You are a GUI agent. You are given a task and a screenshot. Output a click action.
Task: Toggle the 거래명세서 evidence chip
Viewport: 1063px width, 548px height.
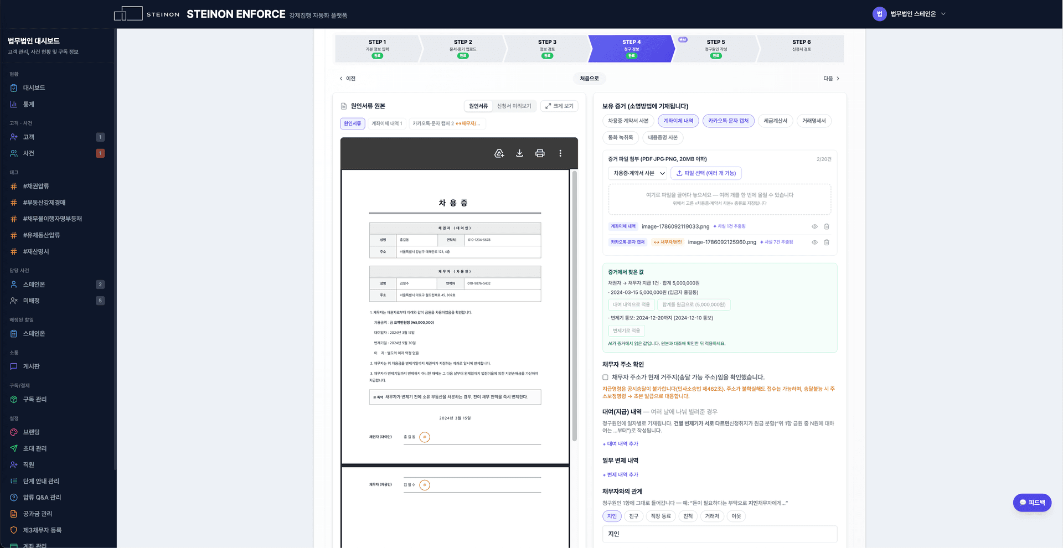click(x=814, y=121)
